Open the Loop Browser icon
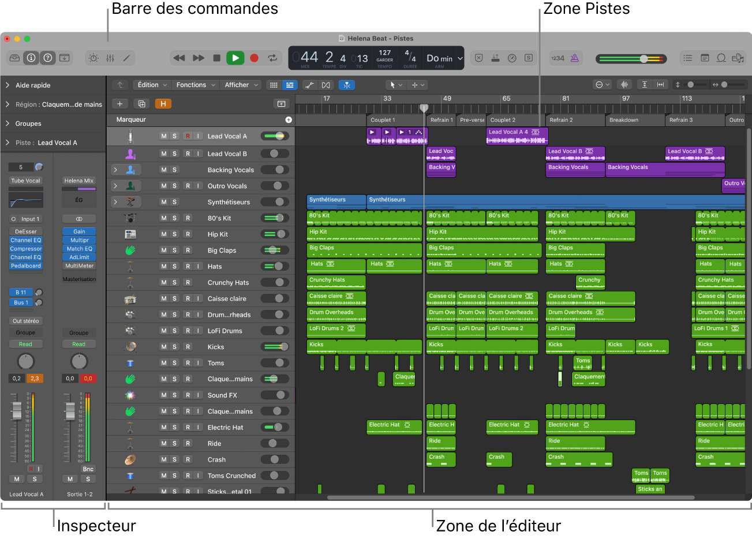This screenshot has height=539, width=752. (x=721, y=58)
